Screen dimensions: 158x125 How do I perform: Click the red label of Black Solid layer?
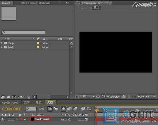[x=21, y=119]
